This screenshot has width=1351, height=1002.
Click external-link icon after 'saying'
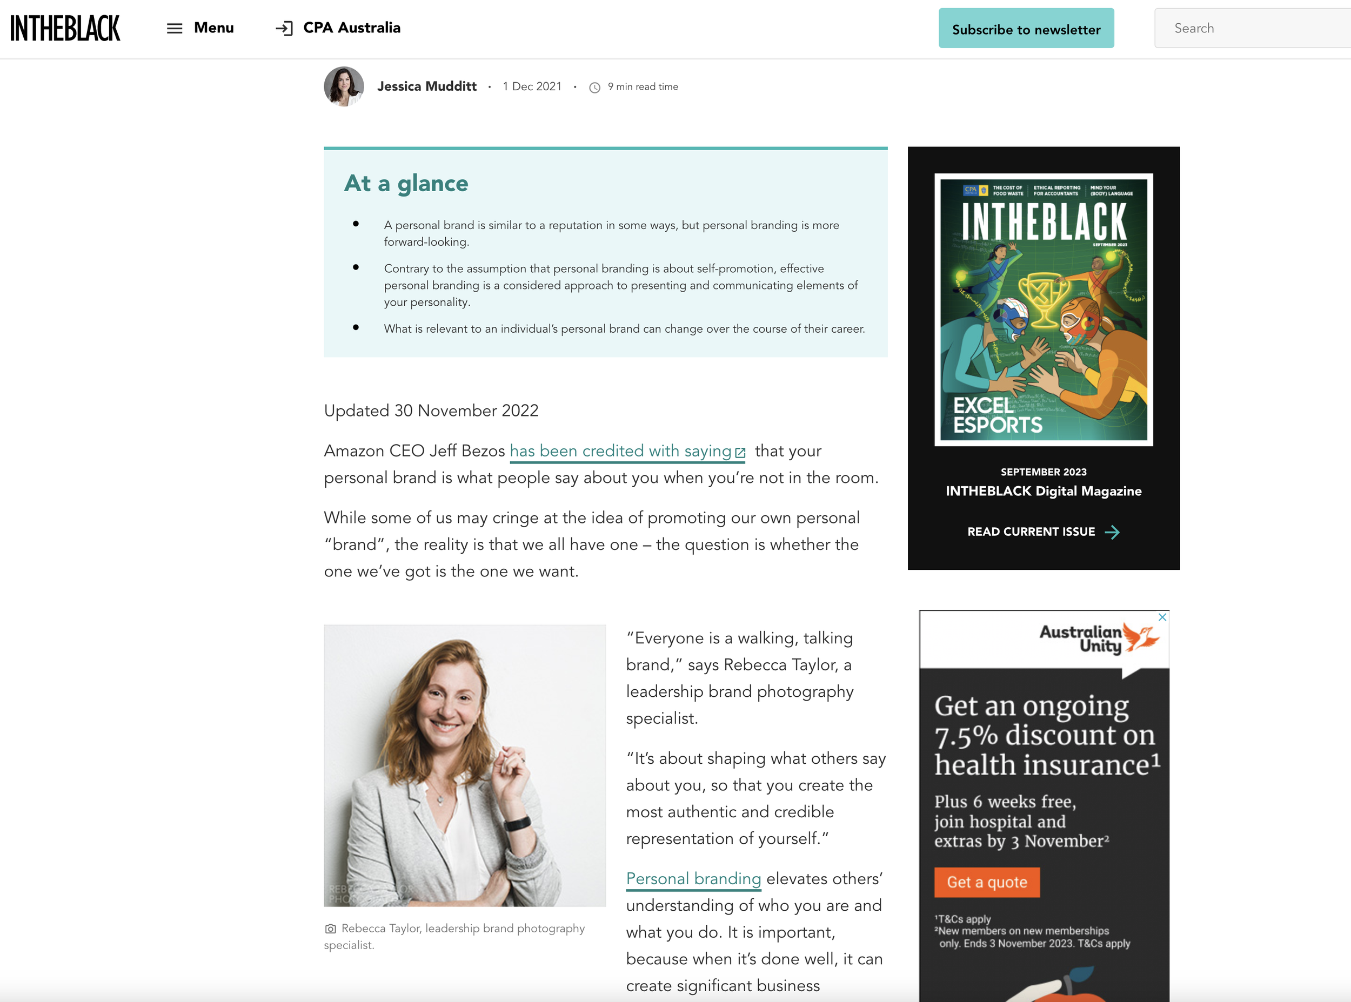click(740, 453)
